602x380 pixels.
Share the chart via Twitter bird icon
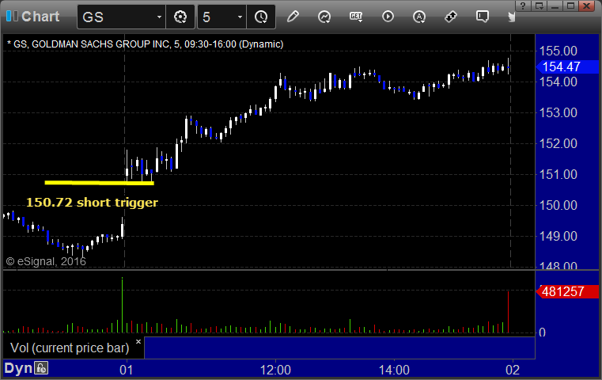click(x=511, y=17)
